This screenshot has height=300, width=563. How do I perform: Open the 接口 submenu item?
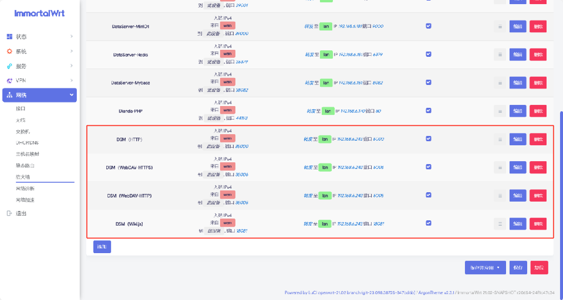[x=21, y=109]
